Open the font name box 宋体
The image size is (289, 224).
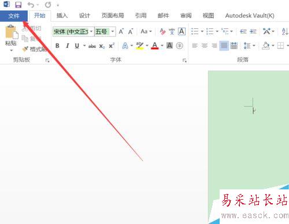pyautogui.click(x=73, y=32)
